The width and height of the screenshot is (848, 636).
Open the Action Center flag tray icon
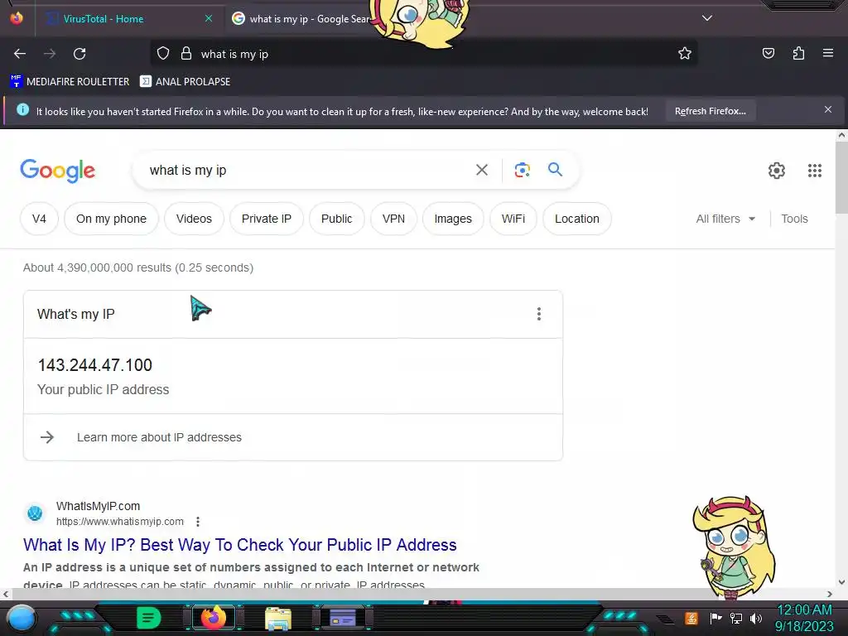(x=715, y=618)
